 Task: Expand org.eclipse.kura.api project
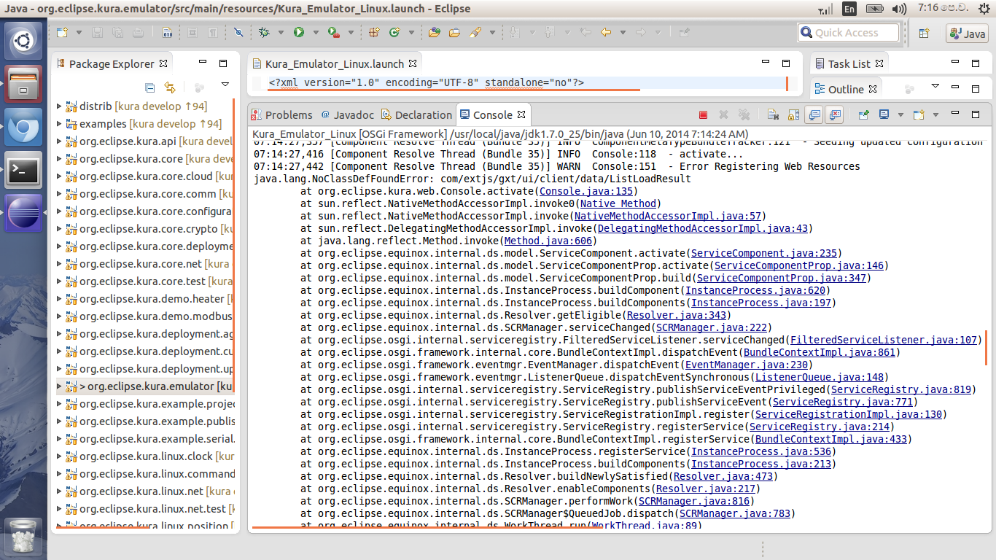coord(60,141)
